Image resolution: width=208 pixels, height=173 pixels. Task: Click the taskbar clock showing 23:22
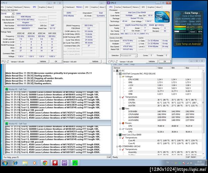point(199,163)
